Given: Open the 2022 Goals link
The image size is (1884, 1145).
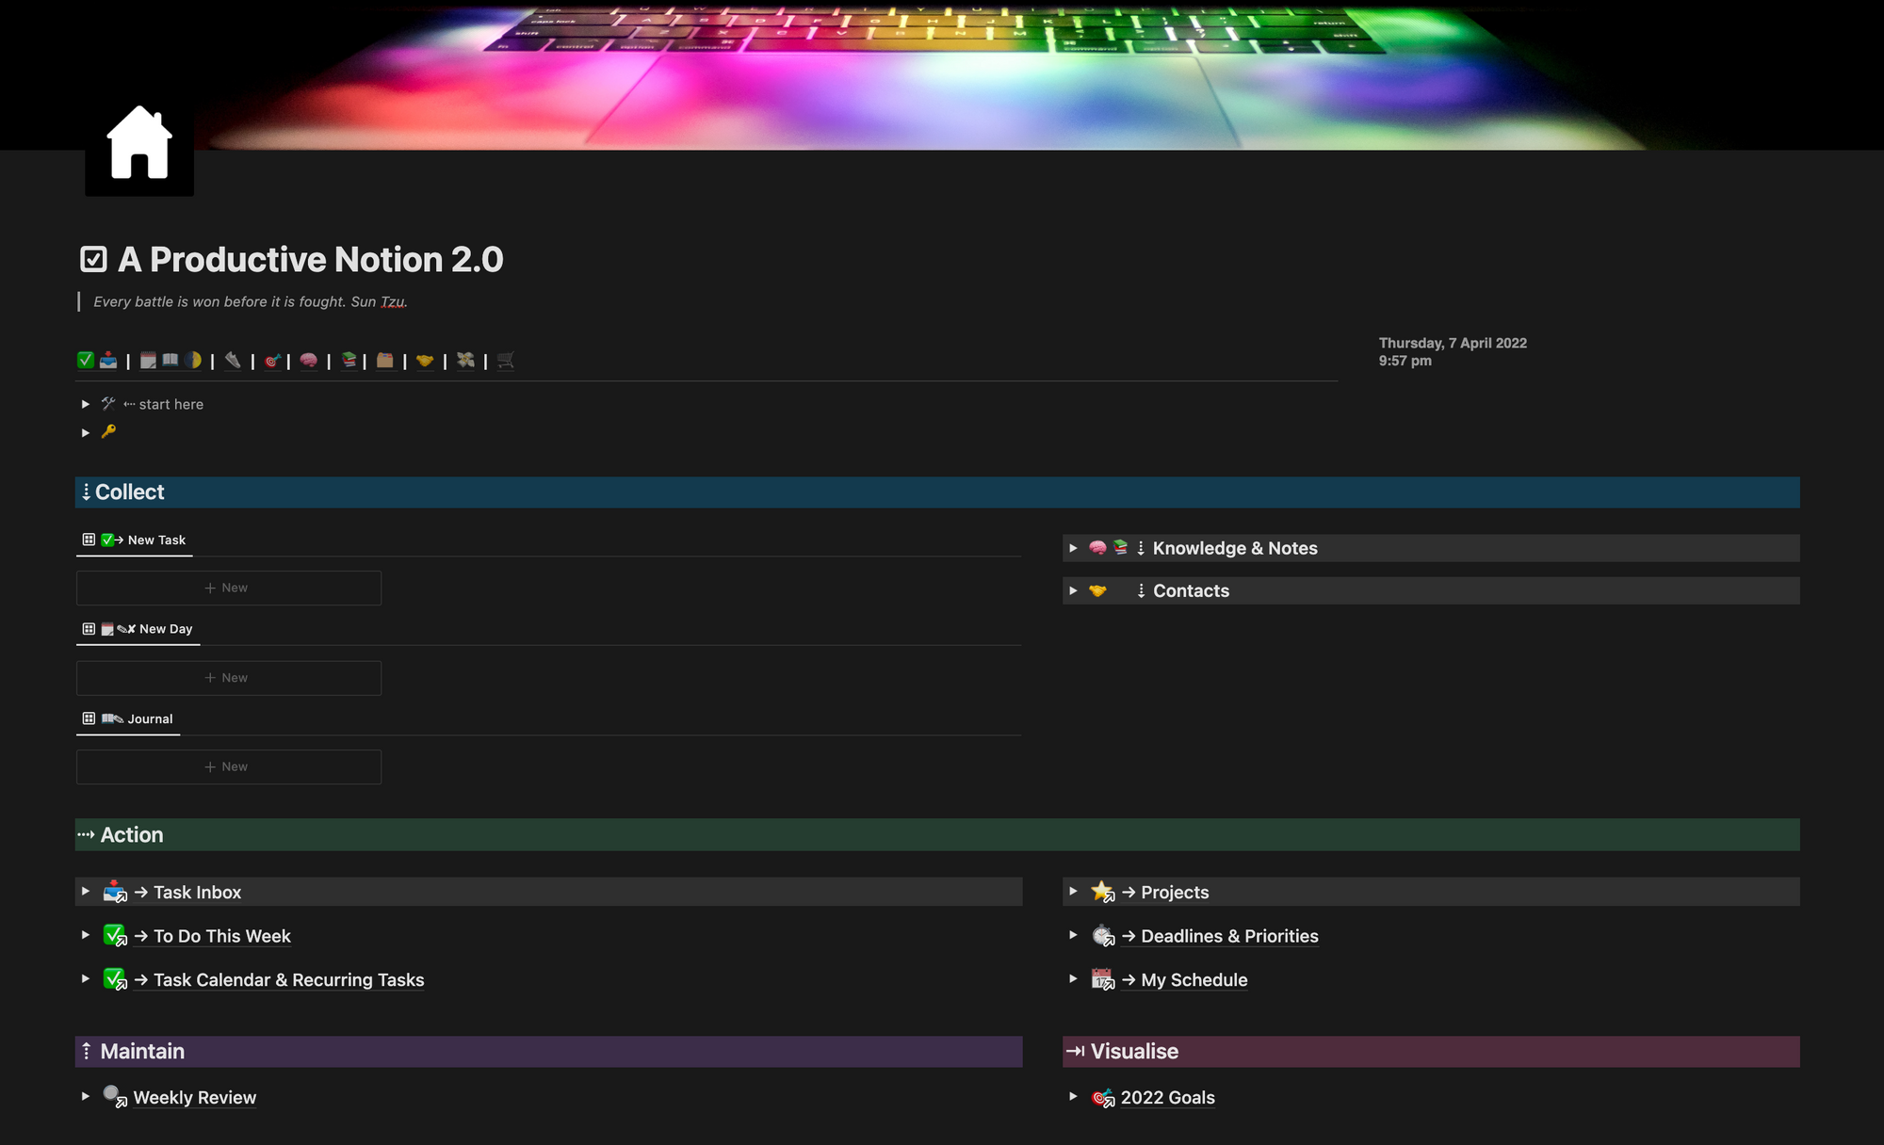Looking at the screenshot, I should (x=1167, y=1097).
